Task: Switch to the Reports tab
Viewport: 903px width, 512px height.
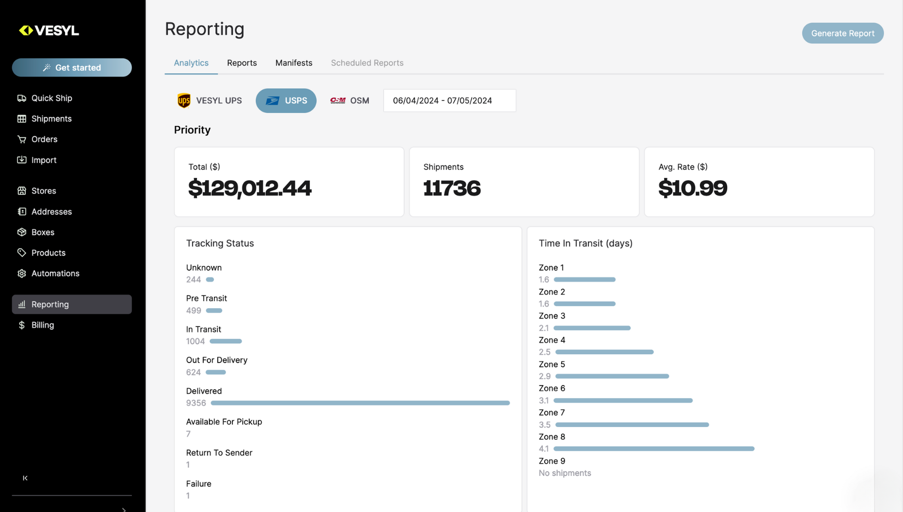Action: [x=242, y=63]
